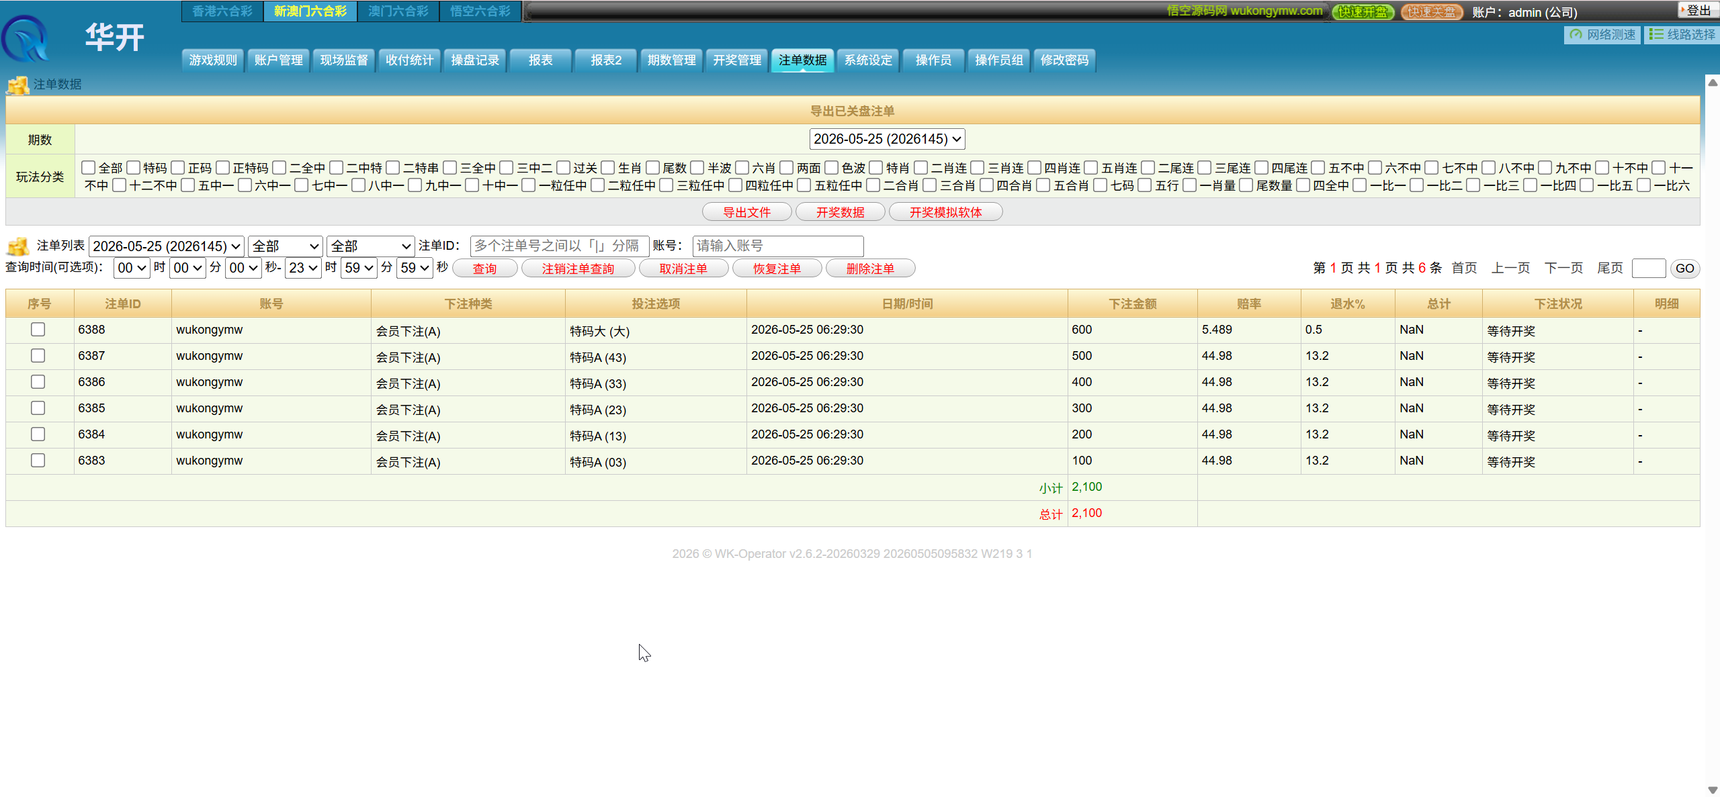Screen dimensions: 1720x797
Task: Focus the 账号 account input field
Action: (x=778, y=246)
